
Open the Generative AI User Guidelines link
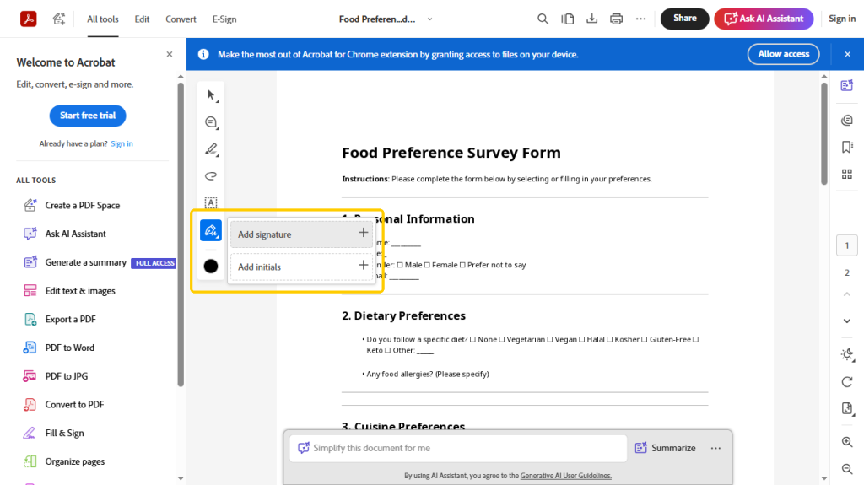pos(566,476)
